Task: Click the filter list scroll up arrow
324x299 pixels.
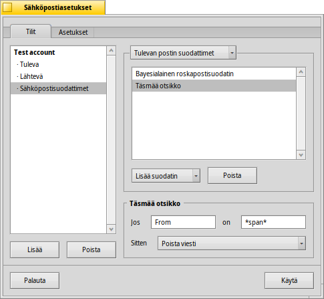Action: pyautogui.click(x=301, y=72)
